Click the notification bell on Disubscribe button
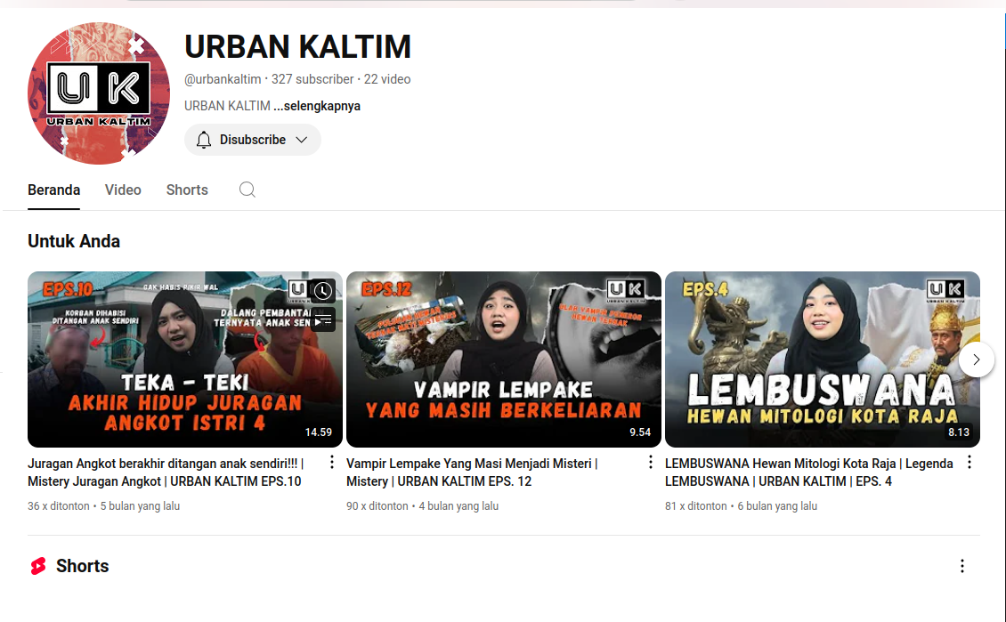The width and height of the screenshot is (1006, 622). click(x=204, y=140)
